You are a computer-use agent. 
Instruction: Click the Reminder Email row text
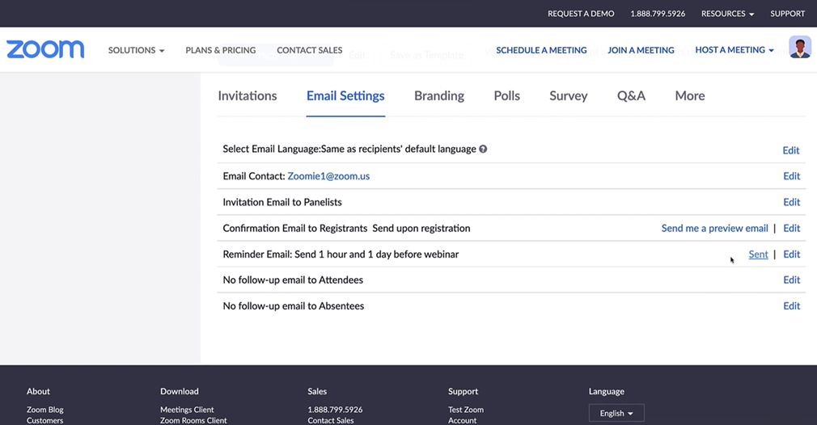click(x=341, y=254)
